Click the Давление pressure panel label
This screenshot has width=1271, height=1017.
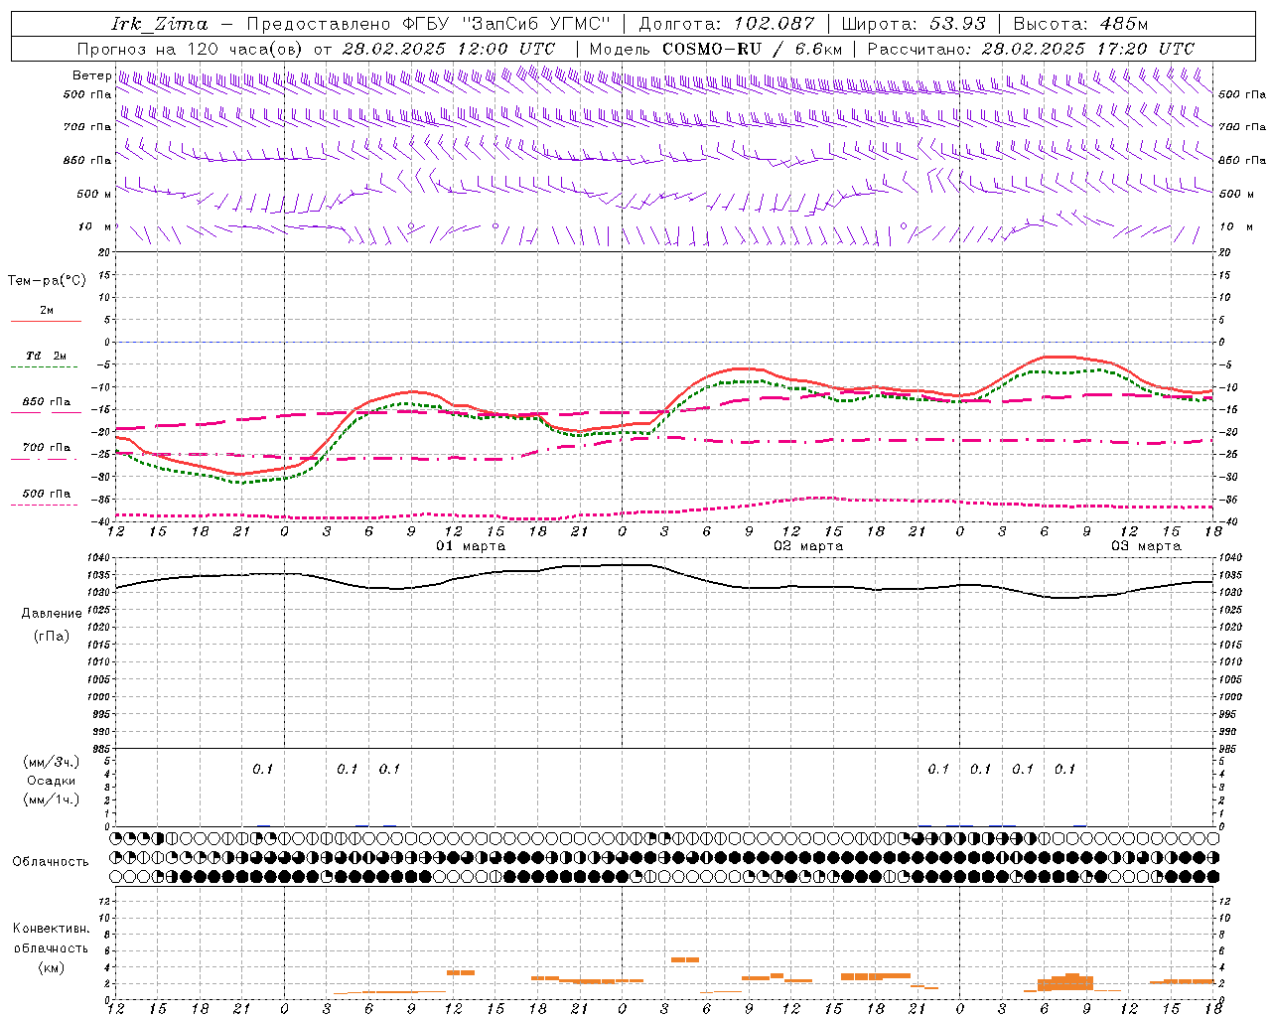[x=52, y=614]
